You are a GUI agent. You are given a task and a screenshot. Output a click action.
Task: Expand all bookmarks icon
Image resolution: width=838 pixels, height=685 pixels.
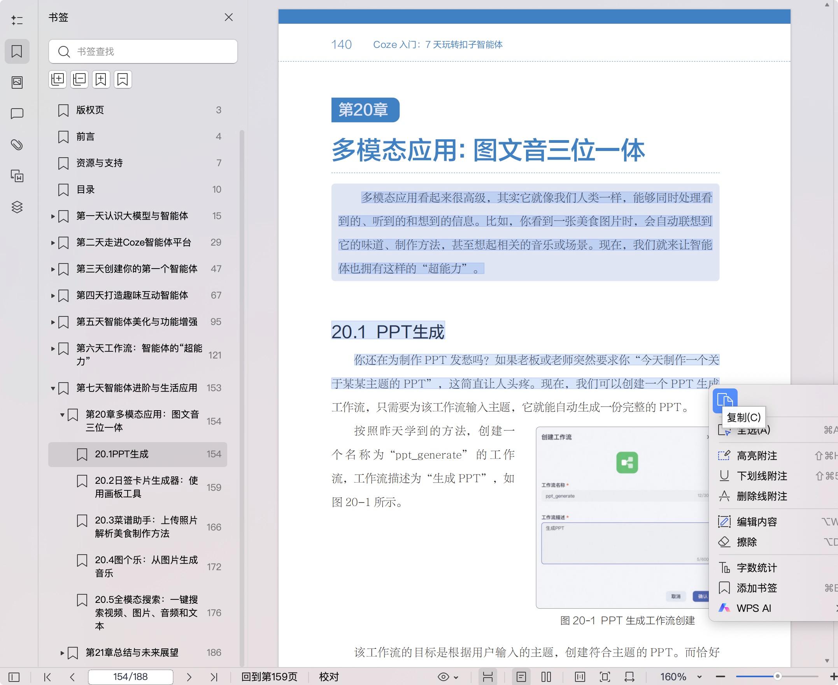[58, 79]
